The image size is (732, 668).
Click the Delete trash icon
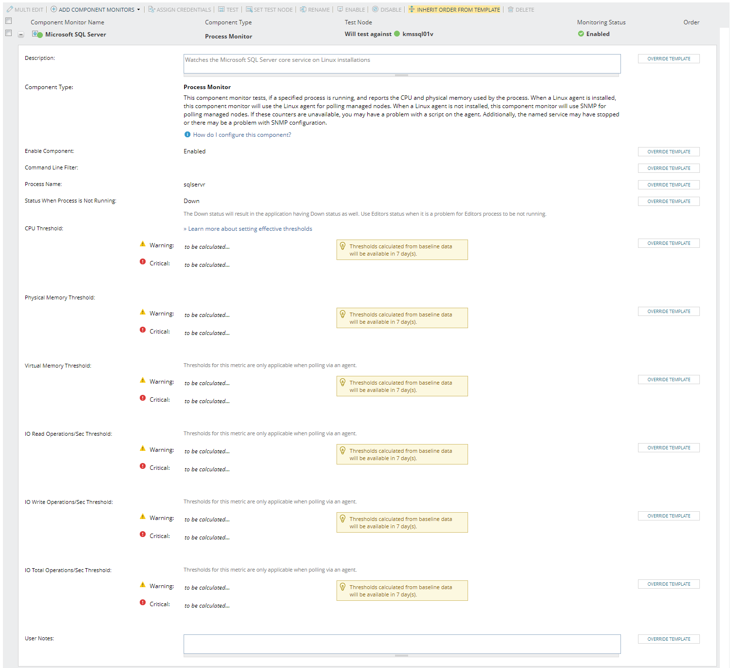(x=510, y=9)
